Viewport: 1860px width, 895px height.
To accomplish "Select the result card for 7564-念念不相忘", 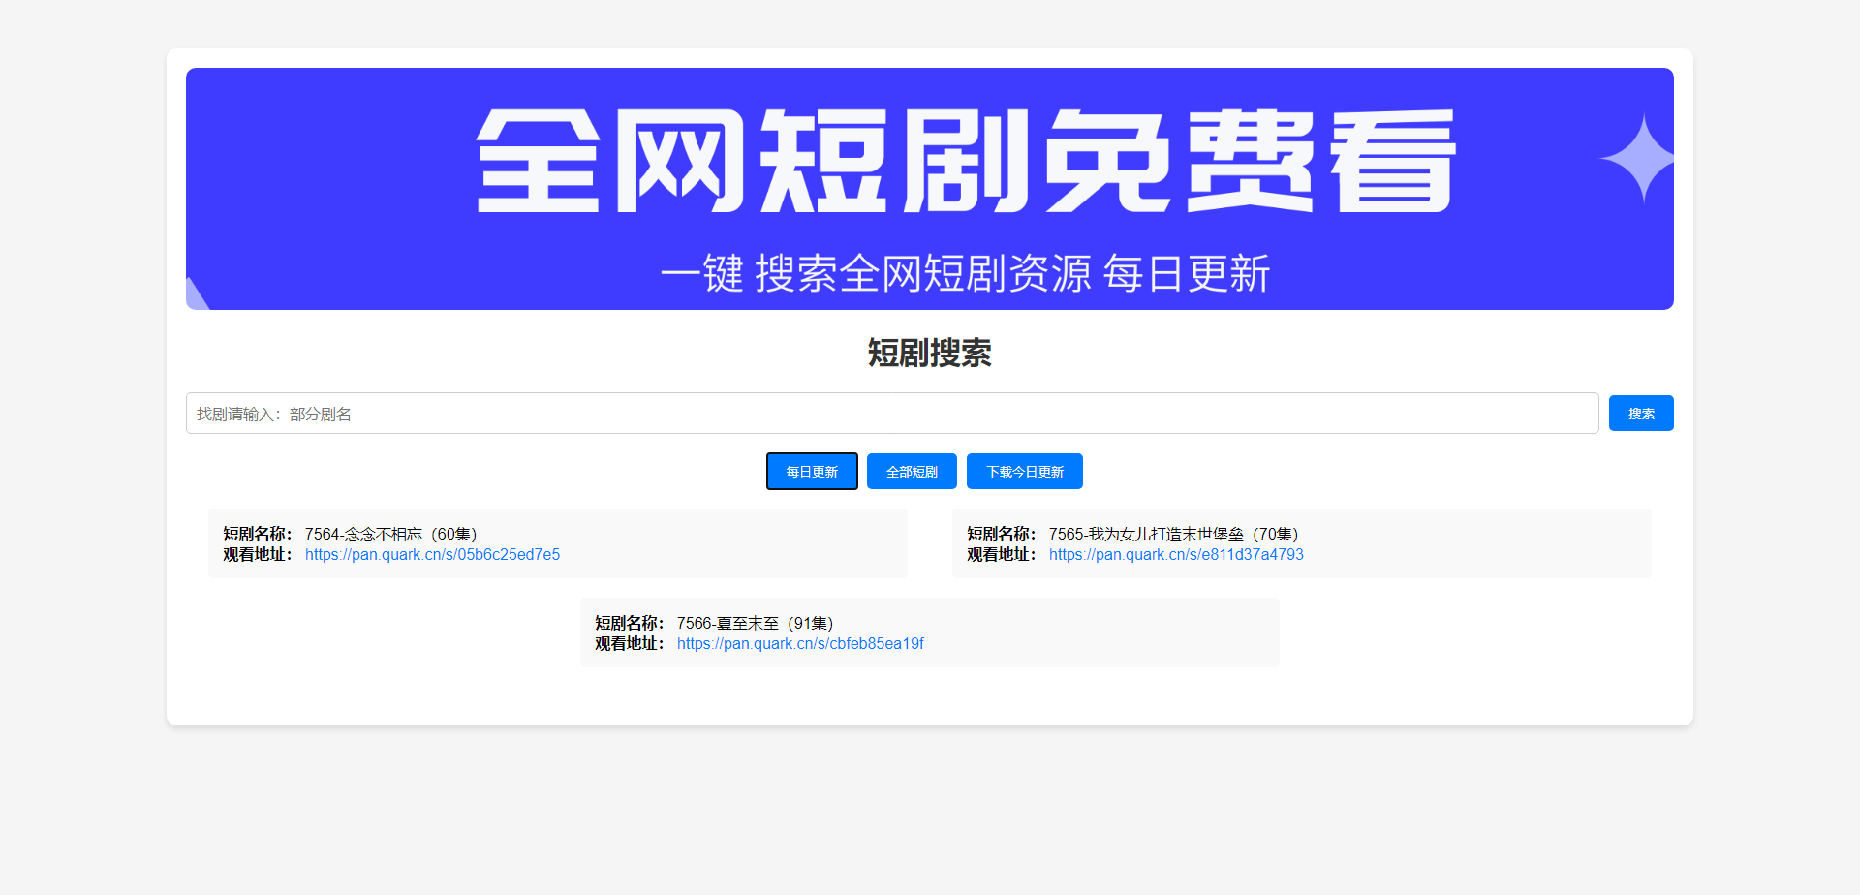I will point(557,543).
